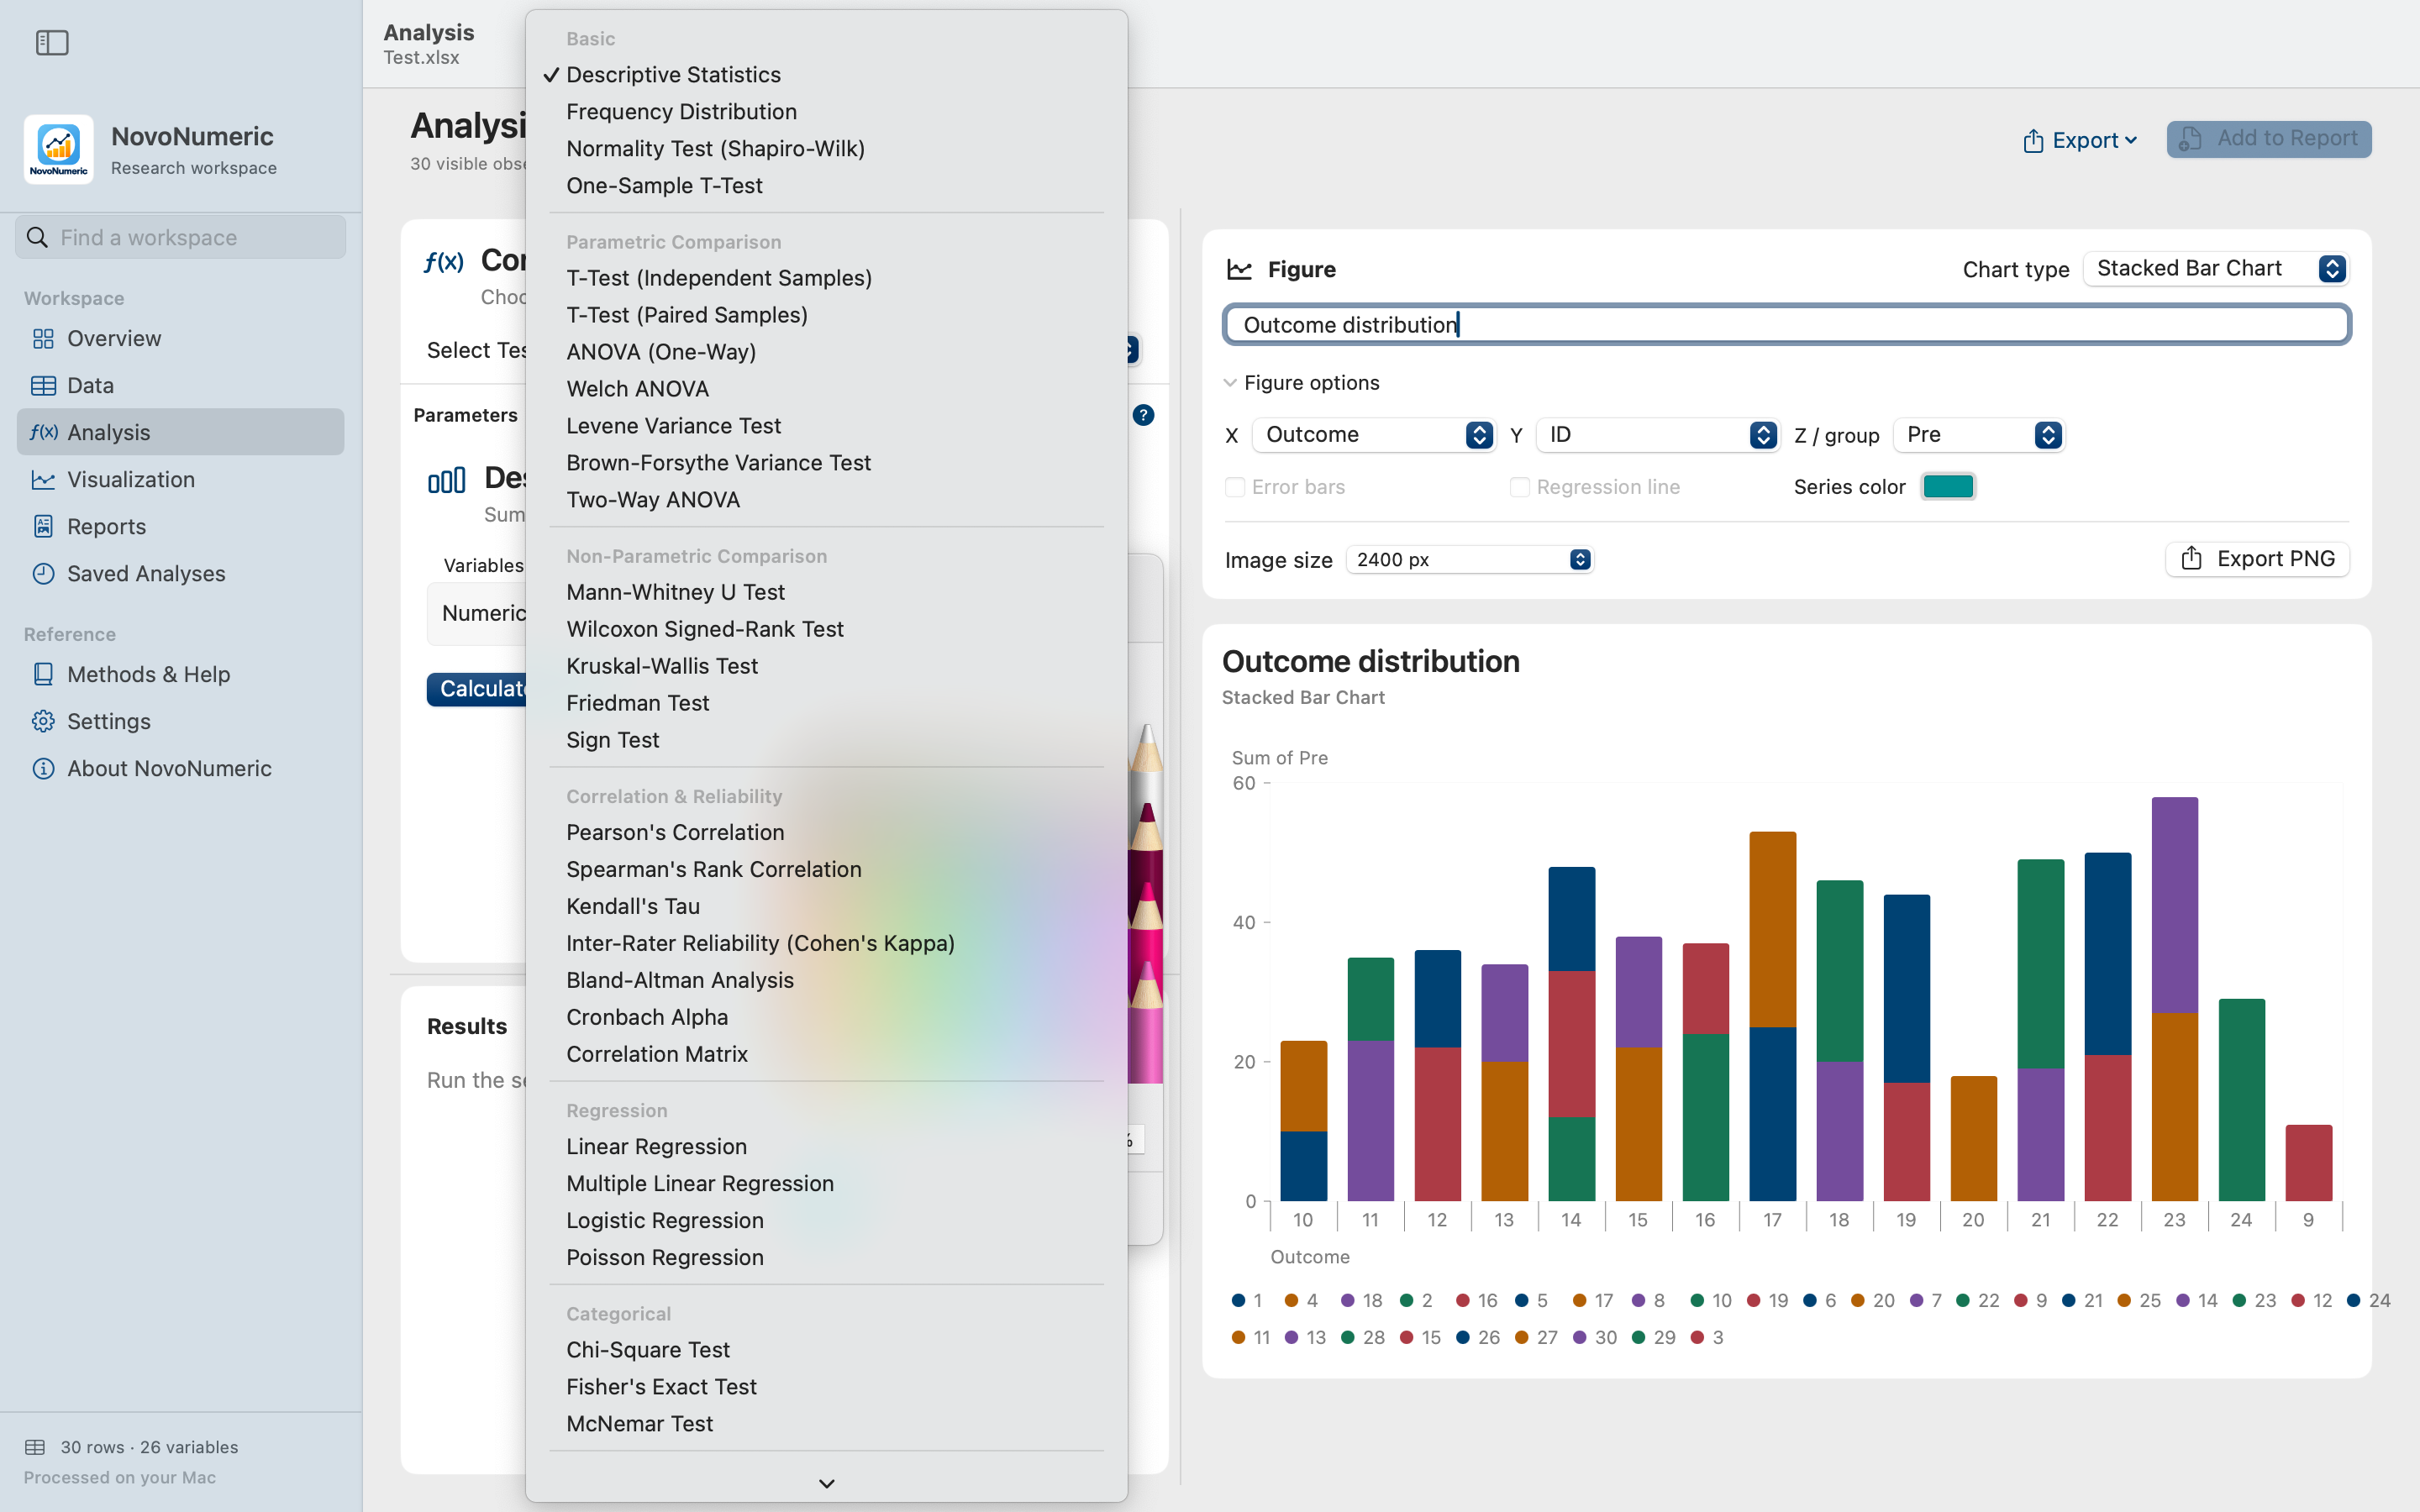2420x1512 pixels.
Task: Click the Reports document icon
Action: pyautogui.click(x=43, y=527)
